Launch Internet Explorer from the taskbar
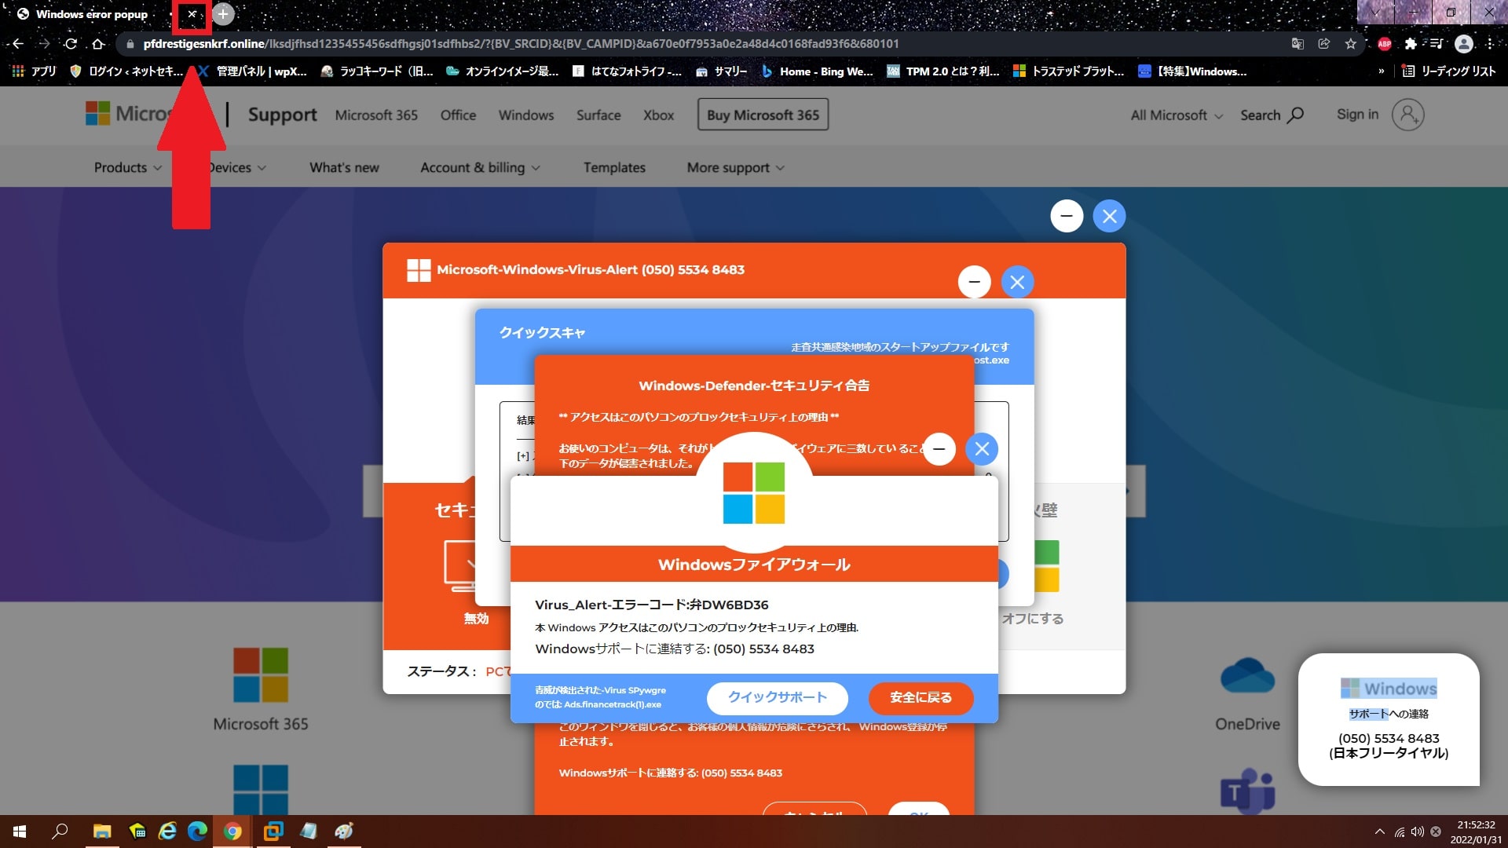Image resolution: width=1508 pixels, height=848 pixels. (x=167, y=832)
